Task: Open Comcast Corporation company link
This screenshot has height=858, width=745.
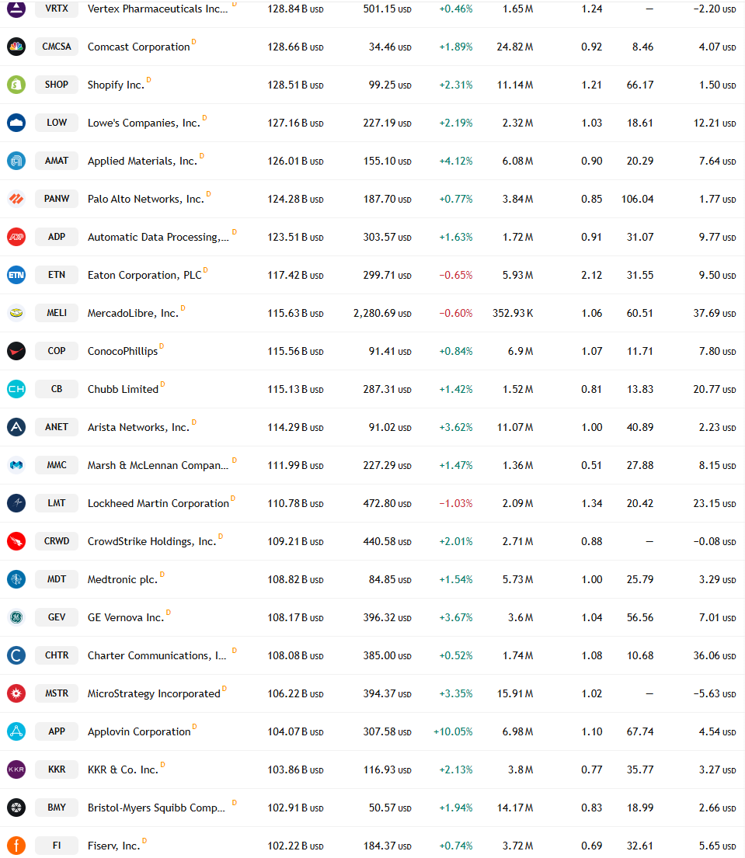Action: click(x=138, y=47)
